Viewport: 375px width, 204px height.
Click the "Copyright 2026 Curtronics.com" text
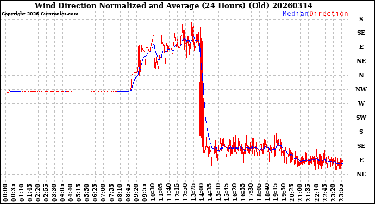(x=40, y=14)
